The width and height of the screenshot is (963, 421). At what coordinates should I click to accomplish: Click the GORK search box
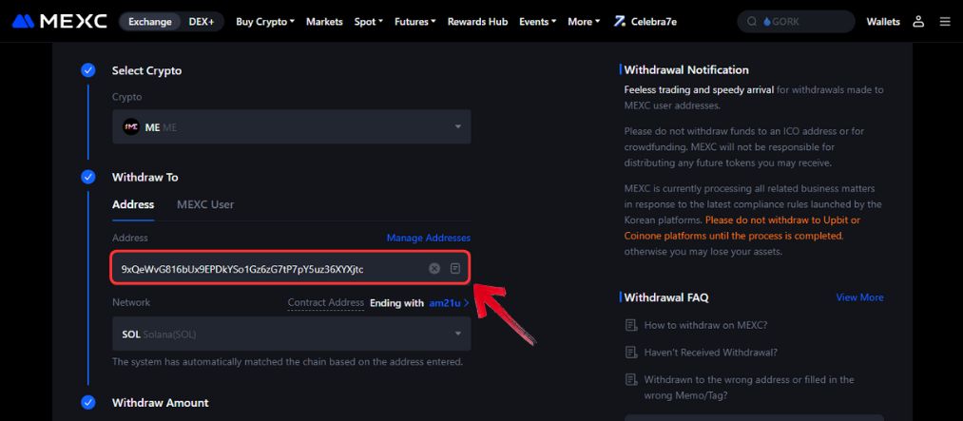coord(796,22)
